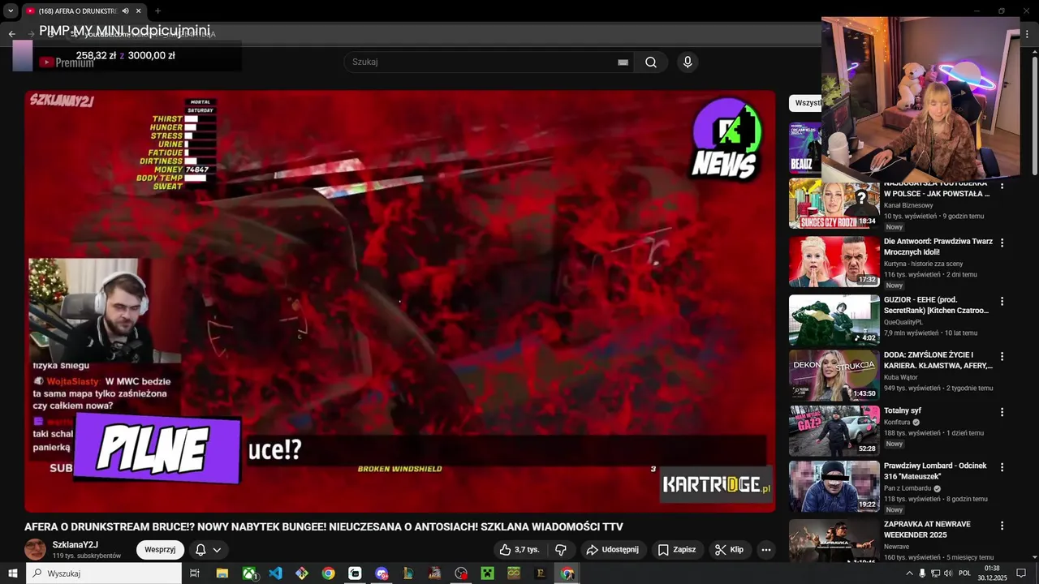Dislike the video with the thumbs-down icon
1039x584 pixels.
tap(561, 550)
